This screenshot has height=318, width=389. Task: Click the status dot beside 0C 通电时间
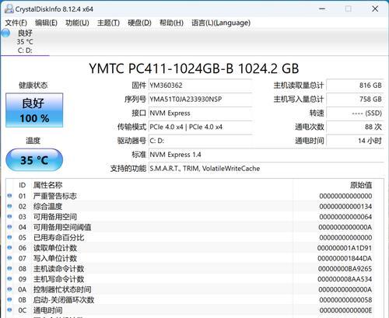point(9,309)
